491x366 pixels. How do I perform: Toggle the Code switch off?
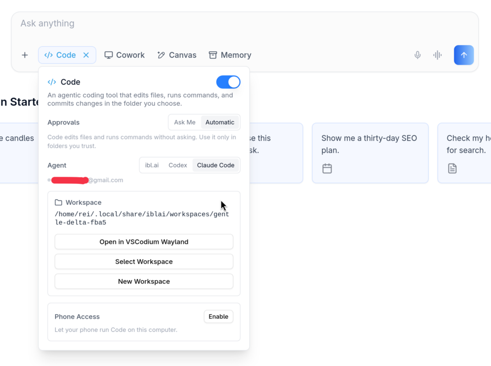pyautogui.click(x=228, y=82)
